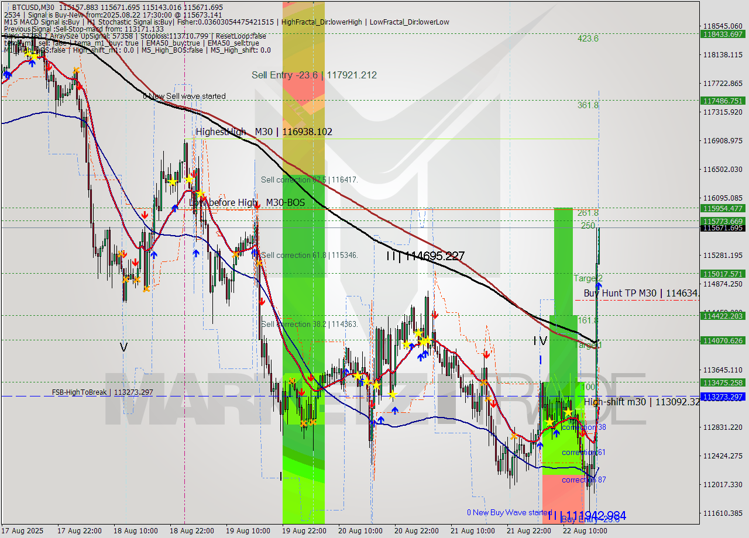Select the HighestHigh M30 116938.102 text

(x=263, y=132)
